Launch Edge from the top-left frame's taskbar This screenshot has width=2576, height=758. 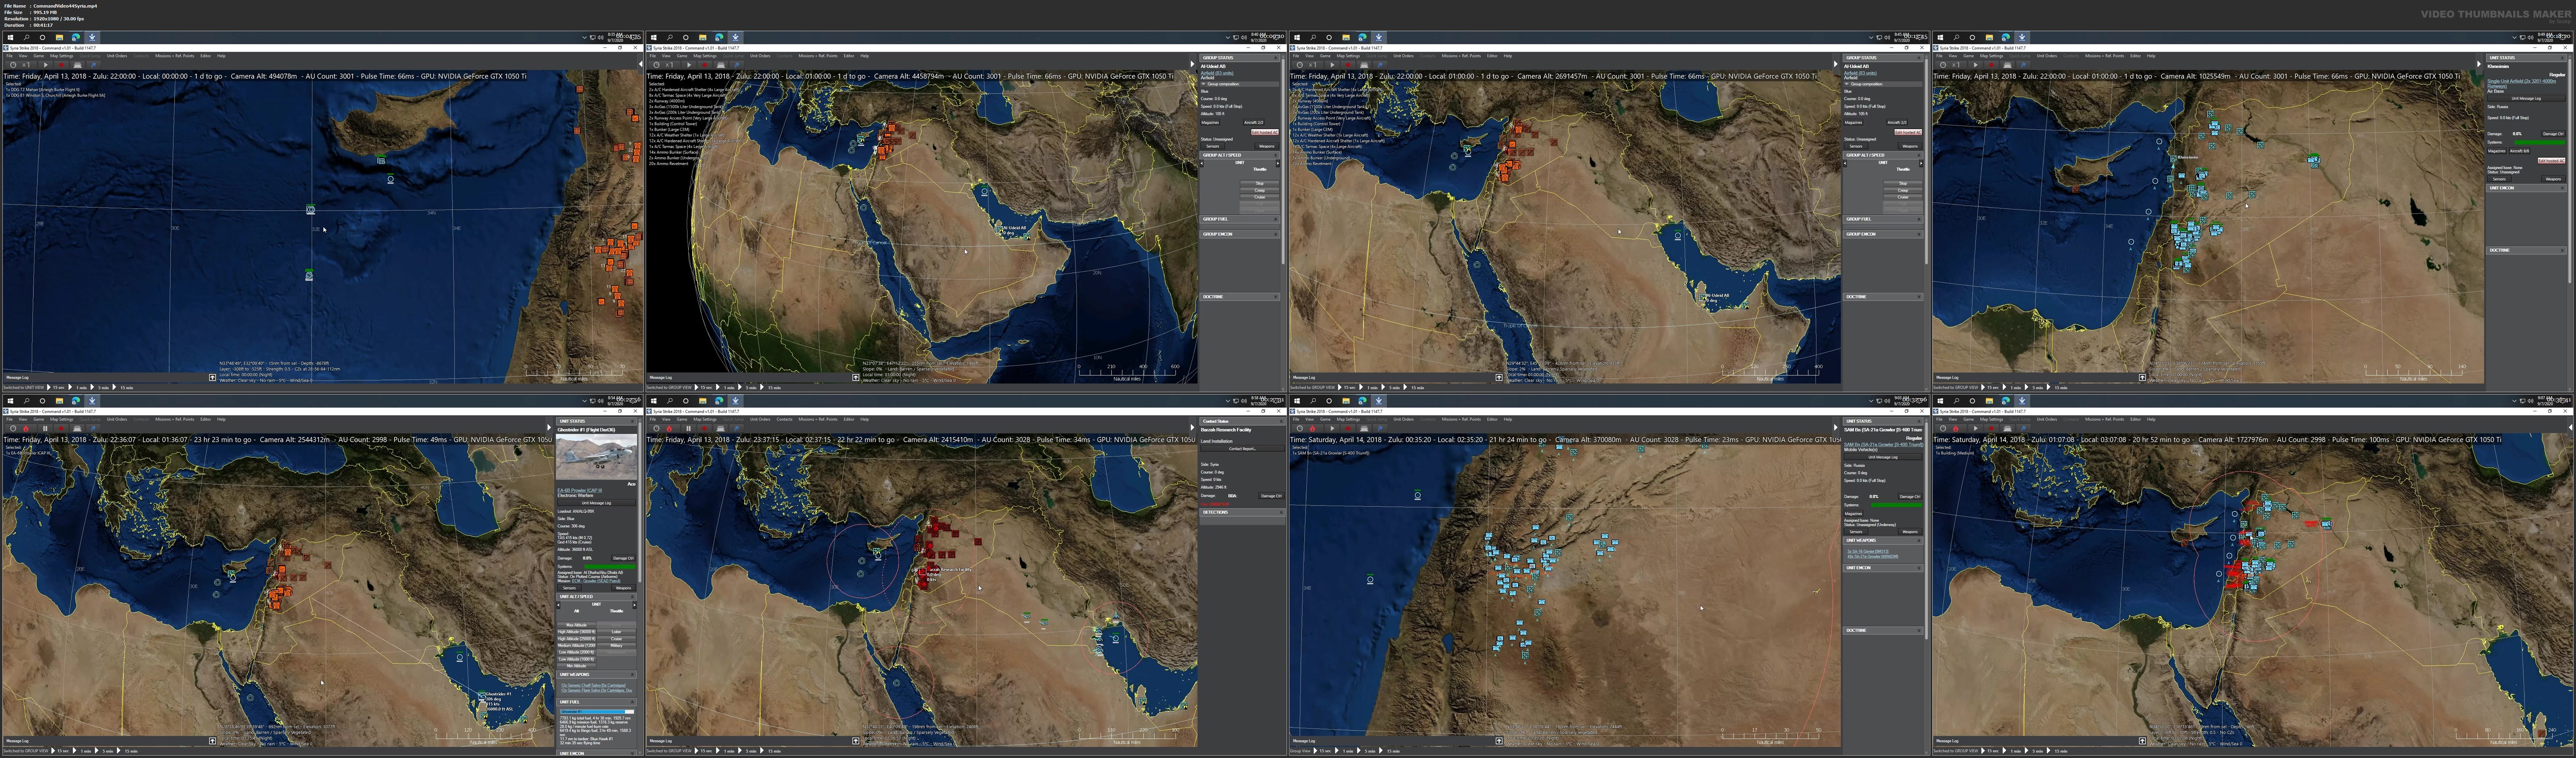click(x=76, y=37)
